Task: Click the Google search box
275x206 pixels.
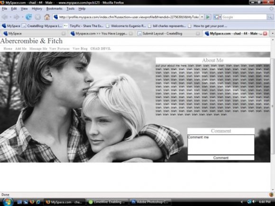Action: (x=245, y=17)
